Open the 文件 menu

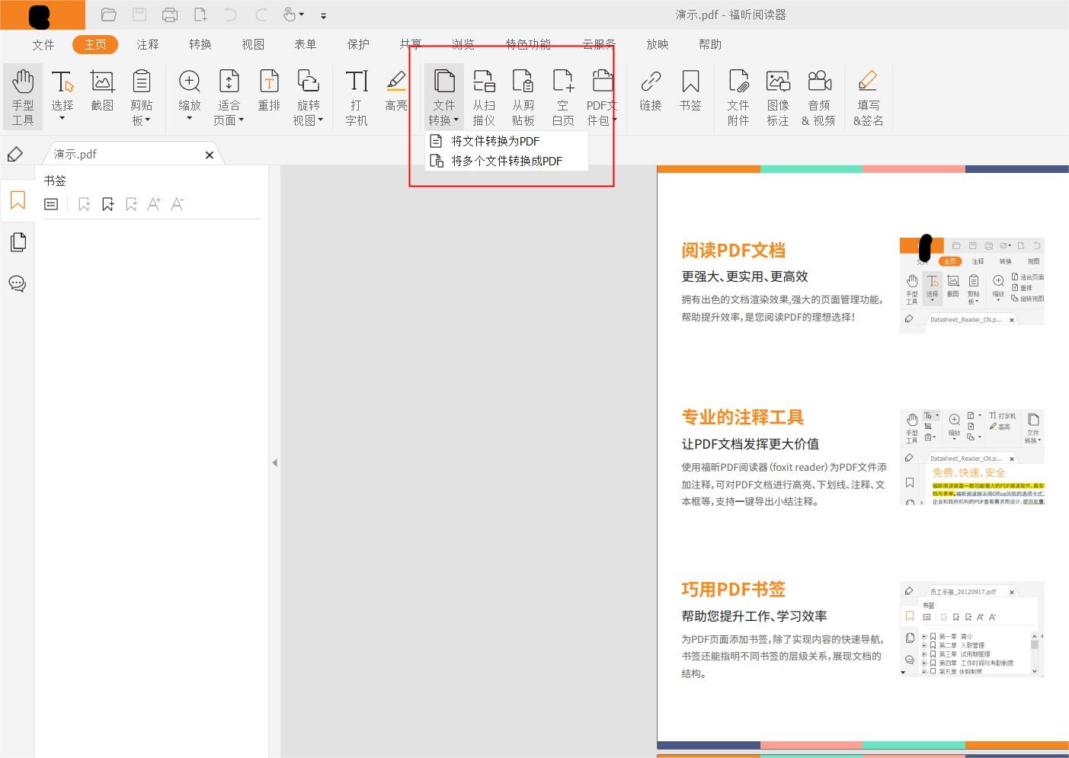pos(43,44)
